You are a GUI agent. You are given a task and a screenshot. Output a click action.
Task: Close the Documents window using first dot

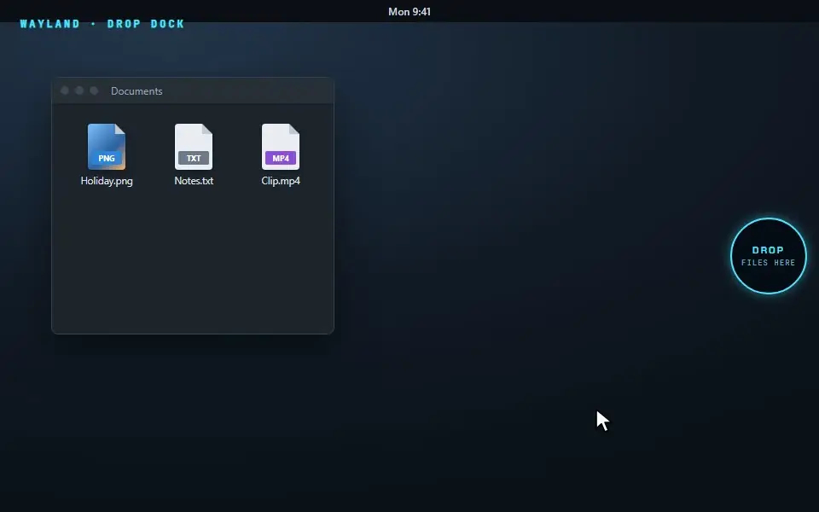coord(65,90)
